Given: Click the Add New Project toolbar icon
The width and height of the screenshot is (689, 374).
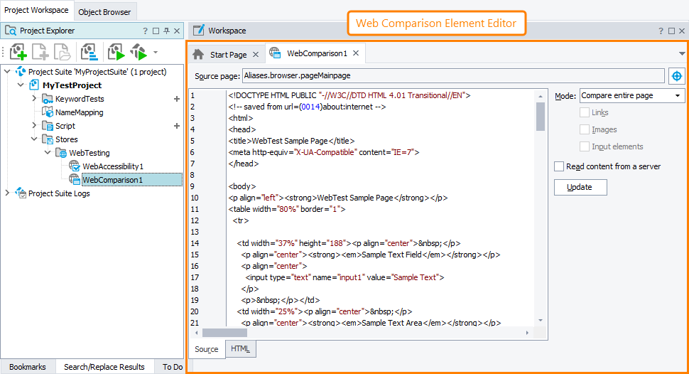Looking at the screenshot, I should [18, 52].
